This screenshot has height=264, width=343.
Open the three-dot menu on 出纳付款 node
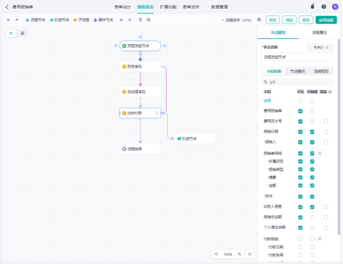pos(157,113)
